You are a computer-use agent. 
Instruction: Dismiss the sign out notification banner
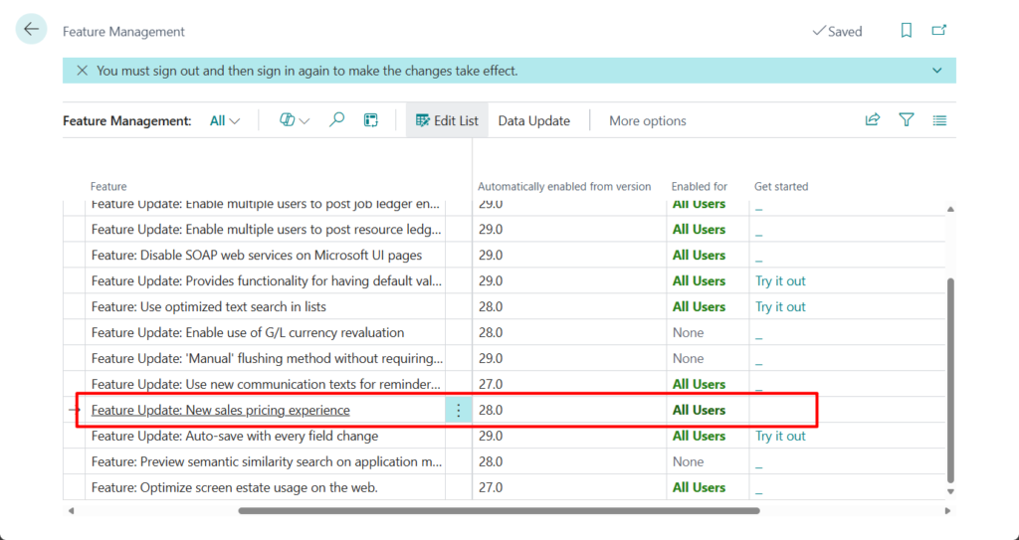tap(82, 71)
